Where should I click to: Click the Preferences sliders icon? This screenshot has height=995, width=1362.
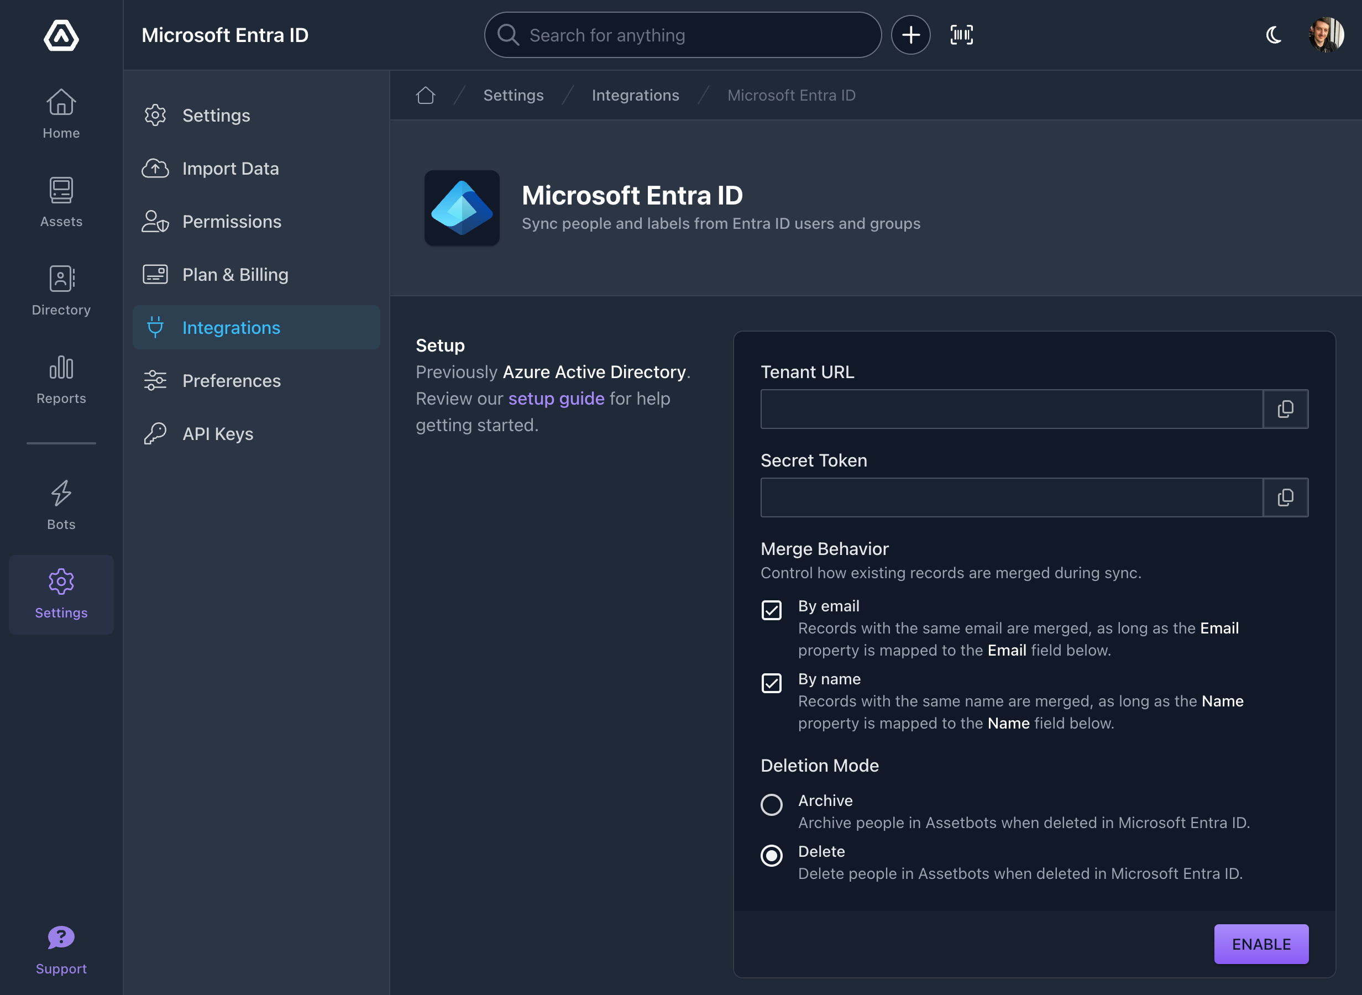coord(155,381)
